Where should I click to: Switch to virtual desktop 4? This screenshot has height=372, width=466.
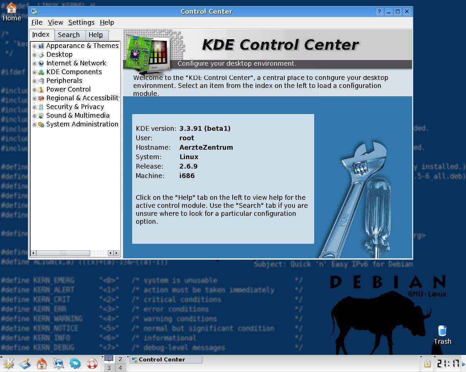click(x=120, y=368)
